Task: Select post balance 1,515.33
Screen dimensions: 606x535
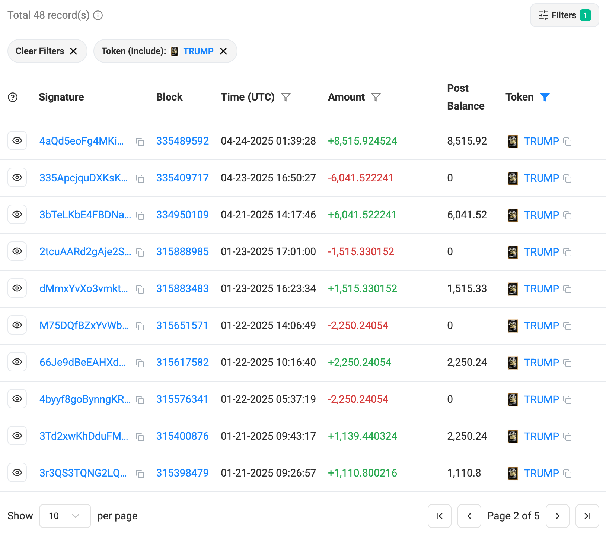Action: click(x=467, y=289)
